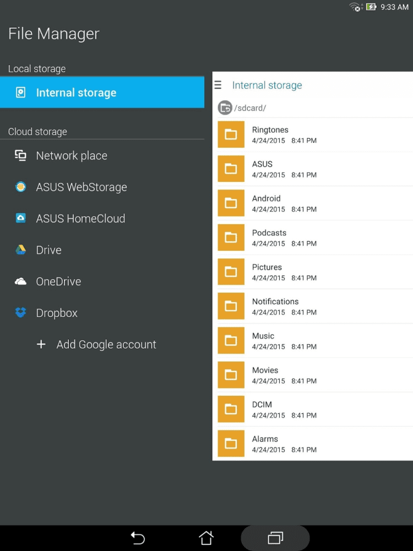
Task: Tap Add Google account
Action: coord(106,345)
